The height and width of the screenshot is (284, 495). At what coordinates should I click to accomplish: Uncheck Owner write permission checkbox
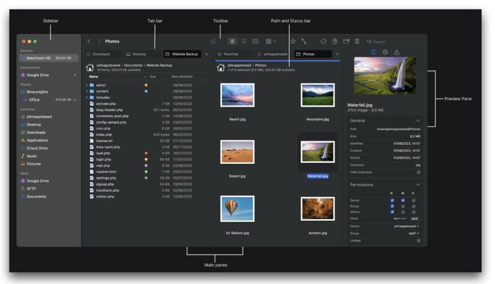coord(403,201)
